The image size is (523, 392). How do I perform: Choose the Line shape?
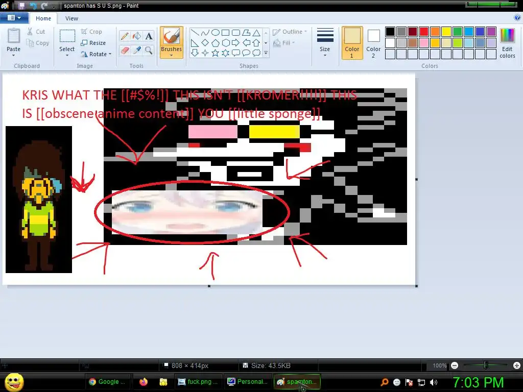tap(195, 32)
